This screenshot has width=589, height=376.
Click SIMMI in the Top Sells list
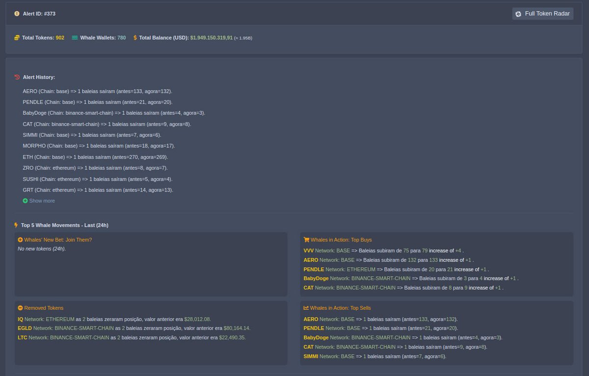(x=311, y=356)
